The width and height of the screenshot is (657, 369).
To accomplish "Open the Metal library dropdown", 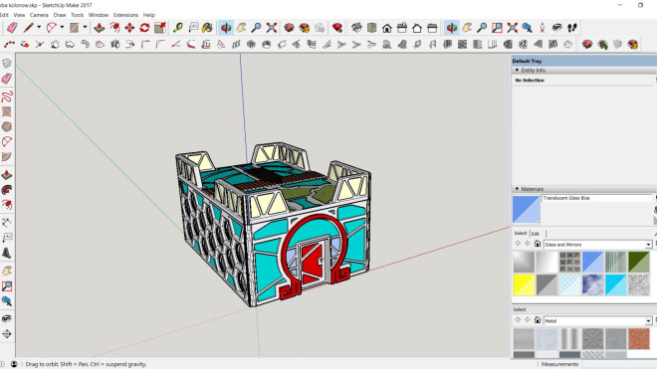I will pos(648,321).
